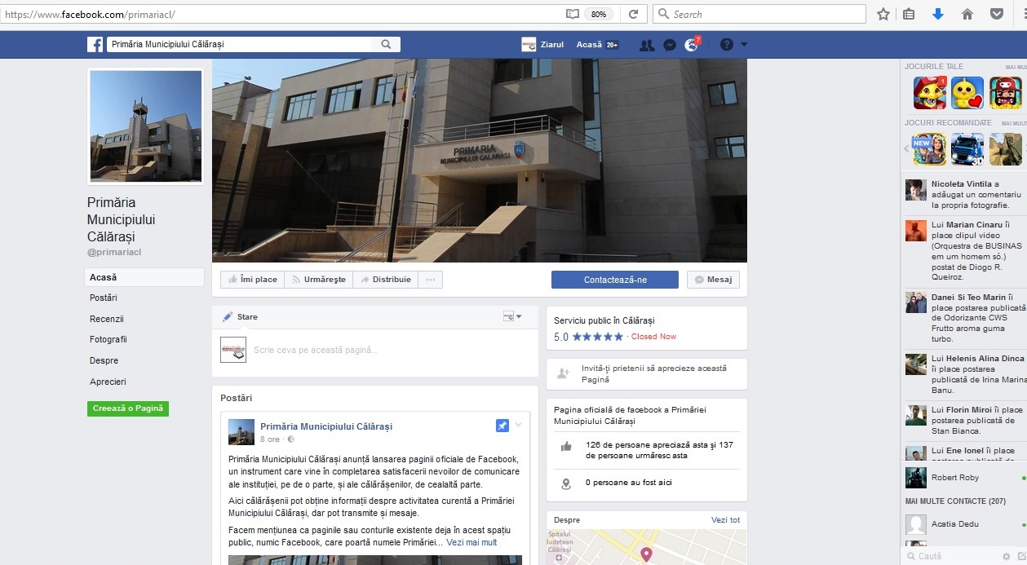The height and width of the screenshot is (565, 1027).
Task: Open the blue downloads arrow
Action: click(938, 14)
